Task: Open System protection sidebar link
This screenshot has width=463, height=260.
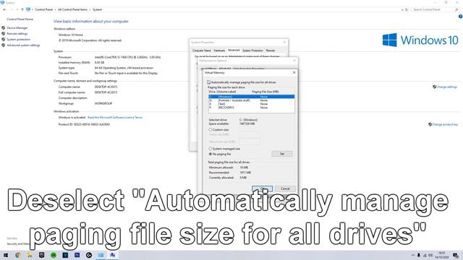Action: (x=18, y=39)
